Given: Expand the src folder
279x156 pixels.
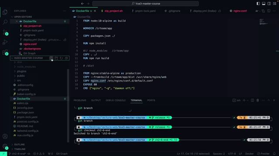Looking at the screenshot, I should 19,81.
